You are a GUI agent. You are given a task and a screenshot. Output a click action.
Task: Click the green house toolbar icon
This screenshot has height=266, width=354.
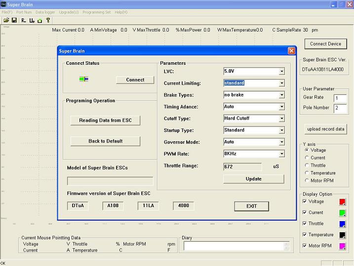(40, 21)
